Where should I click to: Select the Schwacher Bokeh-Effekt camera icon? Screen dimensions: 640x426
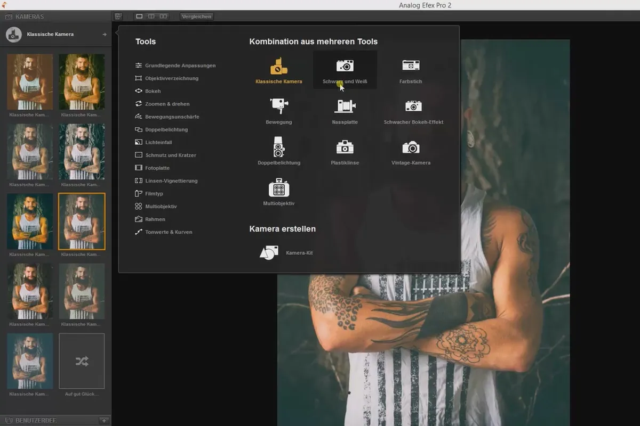pyautogui.click(x=413, y=106)
